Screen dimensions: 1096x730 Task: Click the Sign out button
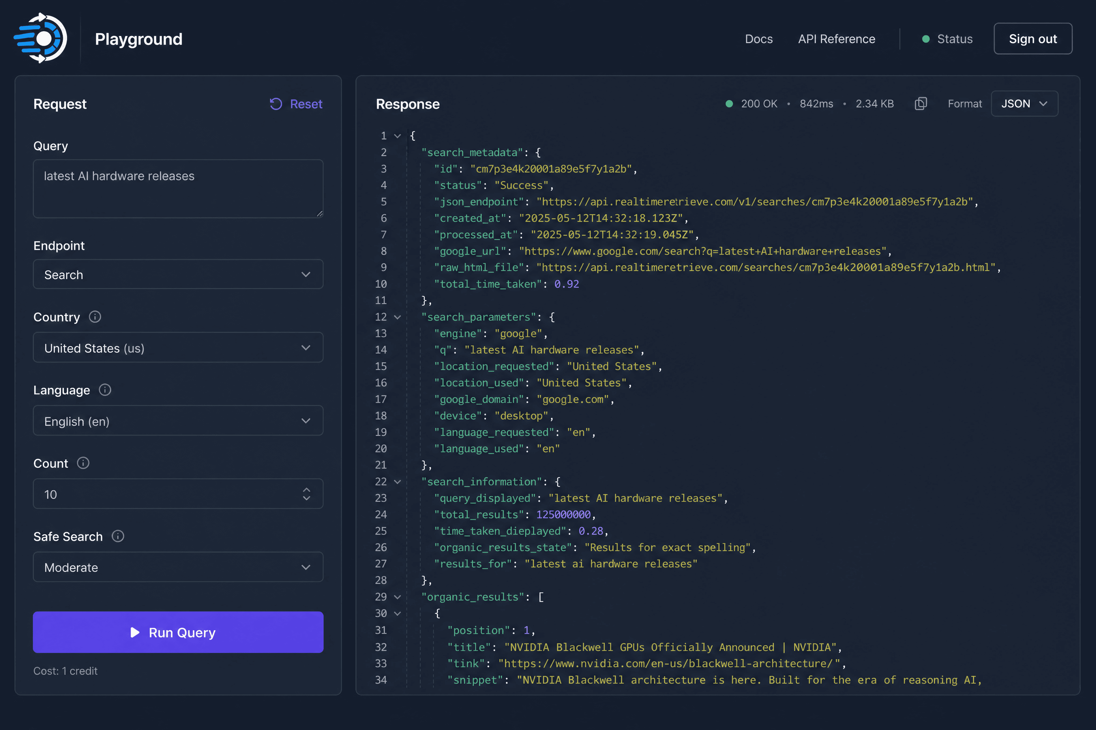click(1032, 38)
